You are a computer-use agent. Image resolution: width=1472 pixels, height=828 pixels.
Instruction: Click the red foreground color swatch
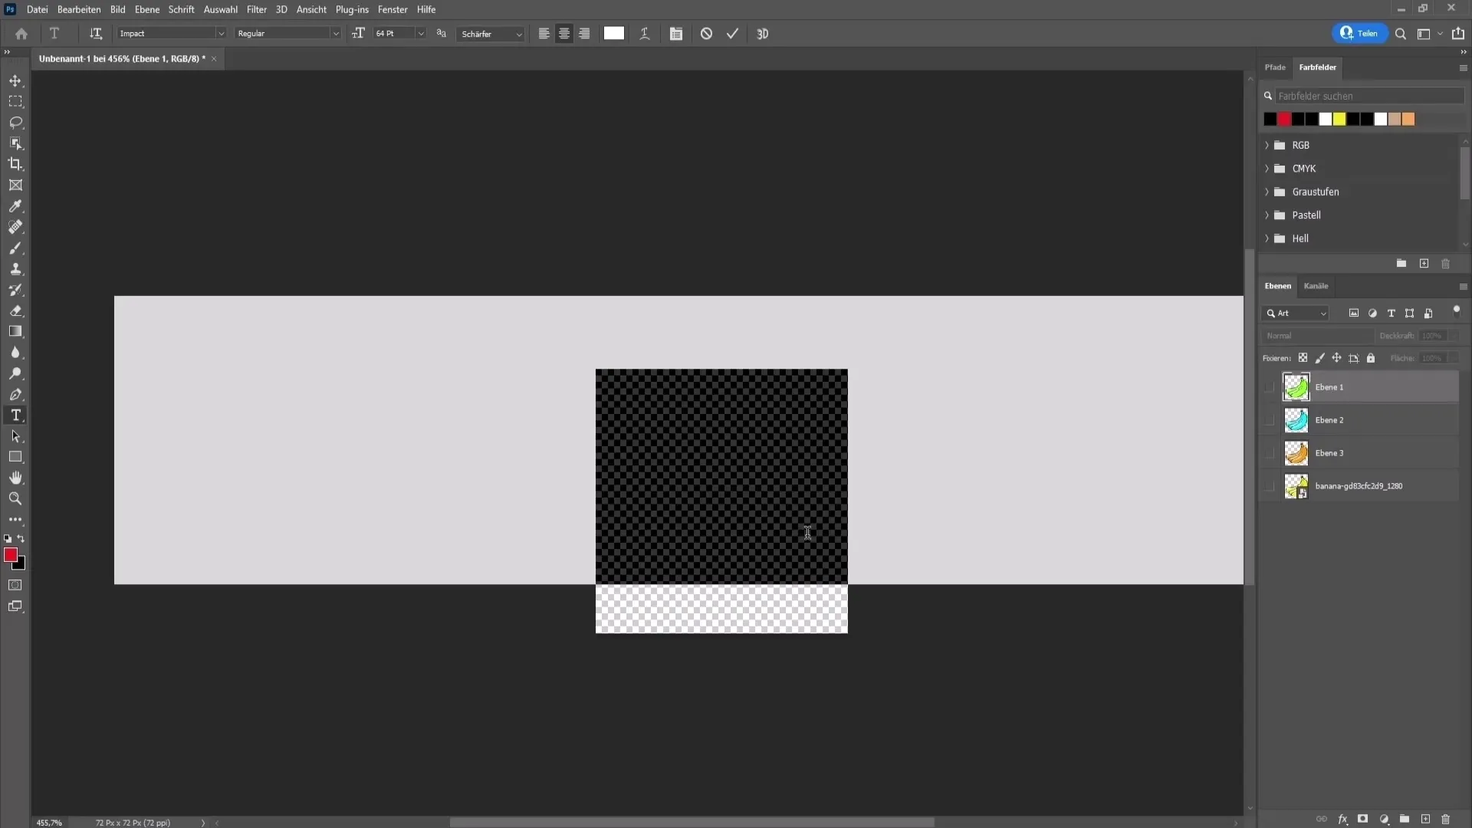[x=10, y=554]
